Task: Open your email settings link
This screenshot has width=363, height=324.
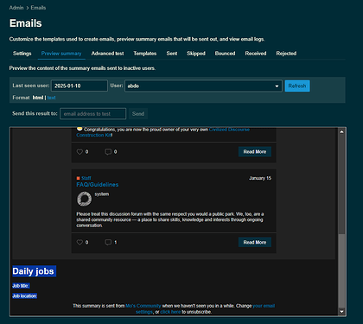Action: (264, 306)
